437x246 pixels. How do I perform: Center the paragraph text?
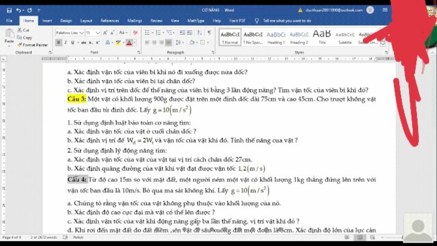(154, 43)
